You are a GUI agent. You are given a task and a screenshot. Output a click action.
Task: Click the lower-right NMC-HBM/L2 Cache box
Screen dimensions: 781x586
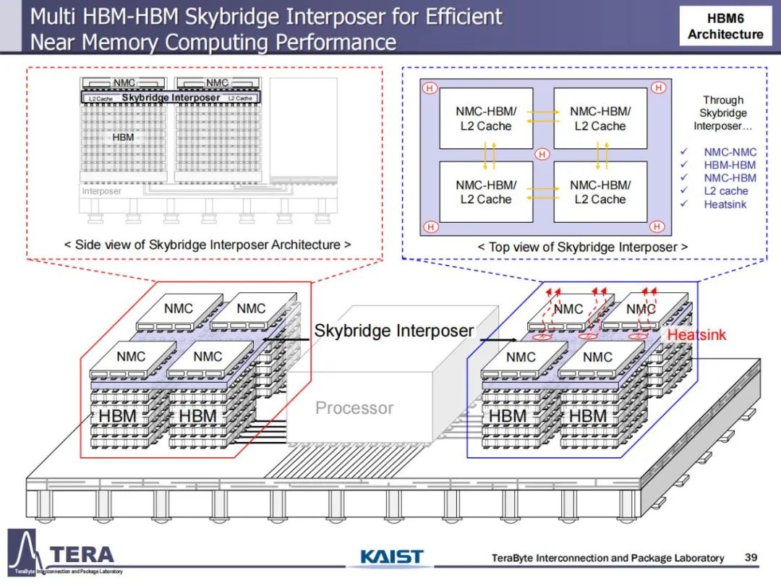click(600, 192)
